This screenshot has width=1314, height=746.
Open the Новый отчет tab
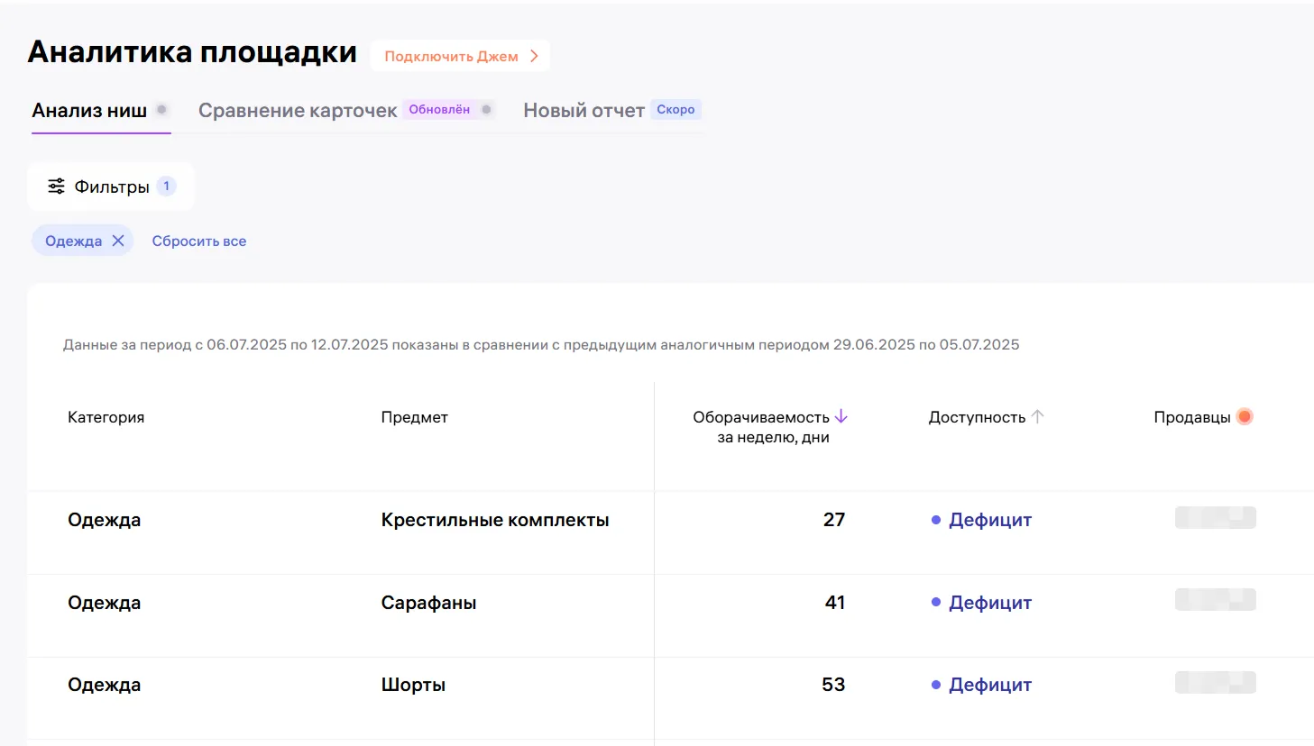coord(583,111)
